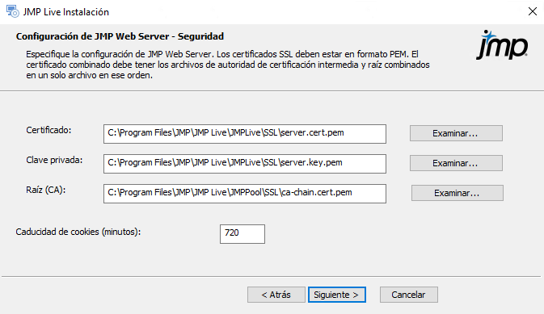Click the 'Clave privada:' label
Screen dimensions: 544x314
(x=54, y=160)
